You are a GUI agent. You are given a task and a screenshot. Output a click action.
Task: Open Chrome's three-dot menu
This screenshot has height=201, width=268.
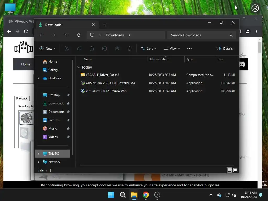256,31
